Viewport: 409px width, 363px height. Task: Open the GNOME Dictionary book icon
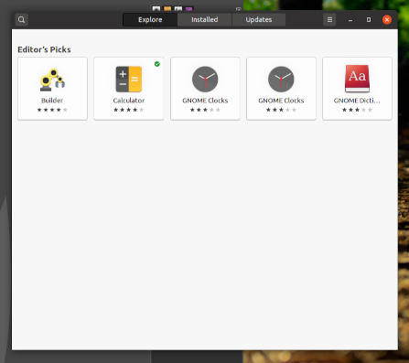[357, 79]
